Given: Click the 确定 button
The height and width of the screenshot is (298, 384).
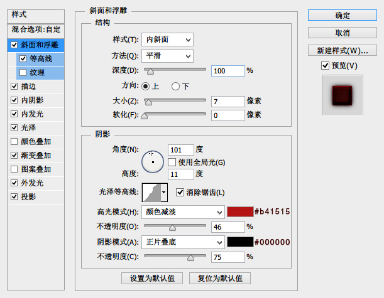Looking at the screenshot, I should pos(342,16).
